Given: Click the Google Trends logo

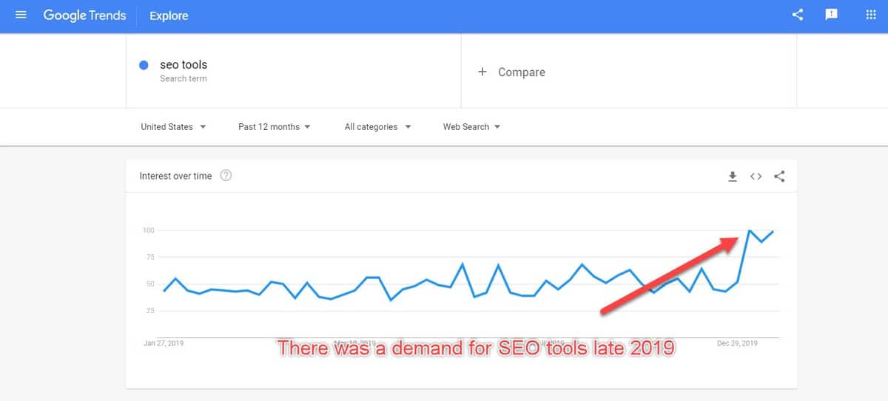Looking at the screenshot, I should (84, 16).
